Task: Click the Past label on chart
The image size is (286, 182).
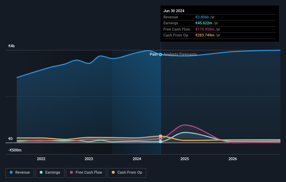Action: click(x=154, y=54)
